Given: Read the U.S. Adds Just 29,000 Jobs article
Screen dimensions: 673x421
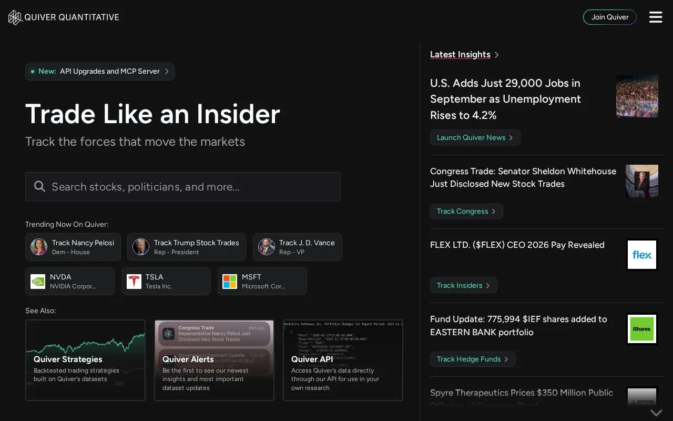Looking at the screenshot, I should [505, 99].
